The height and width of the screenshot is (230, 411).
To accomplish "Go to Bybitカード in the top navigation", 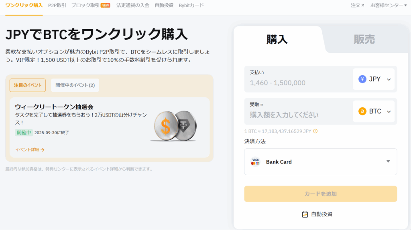I will (x=191, y=6).
